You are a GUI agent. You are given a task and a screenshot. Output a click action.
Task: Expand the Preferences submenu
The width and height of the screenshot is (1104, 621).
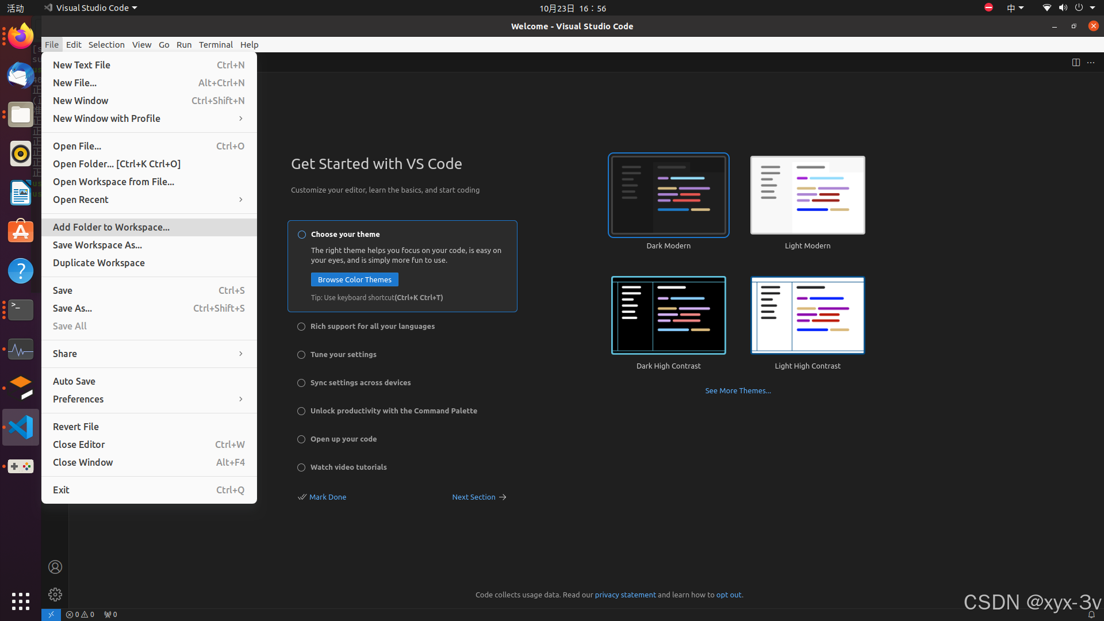pyautogui.click(x=149, y=399)
